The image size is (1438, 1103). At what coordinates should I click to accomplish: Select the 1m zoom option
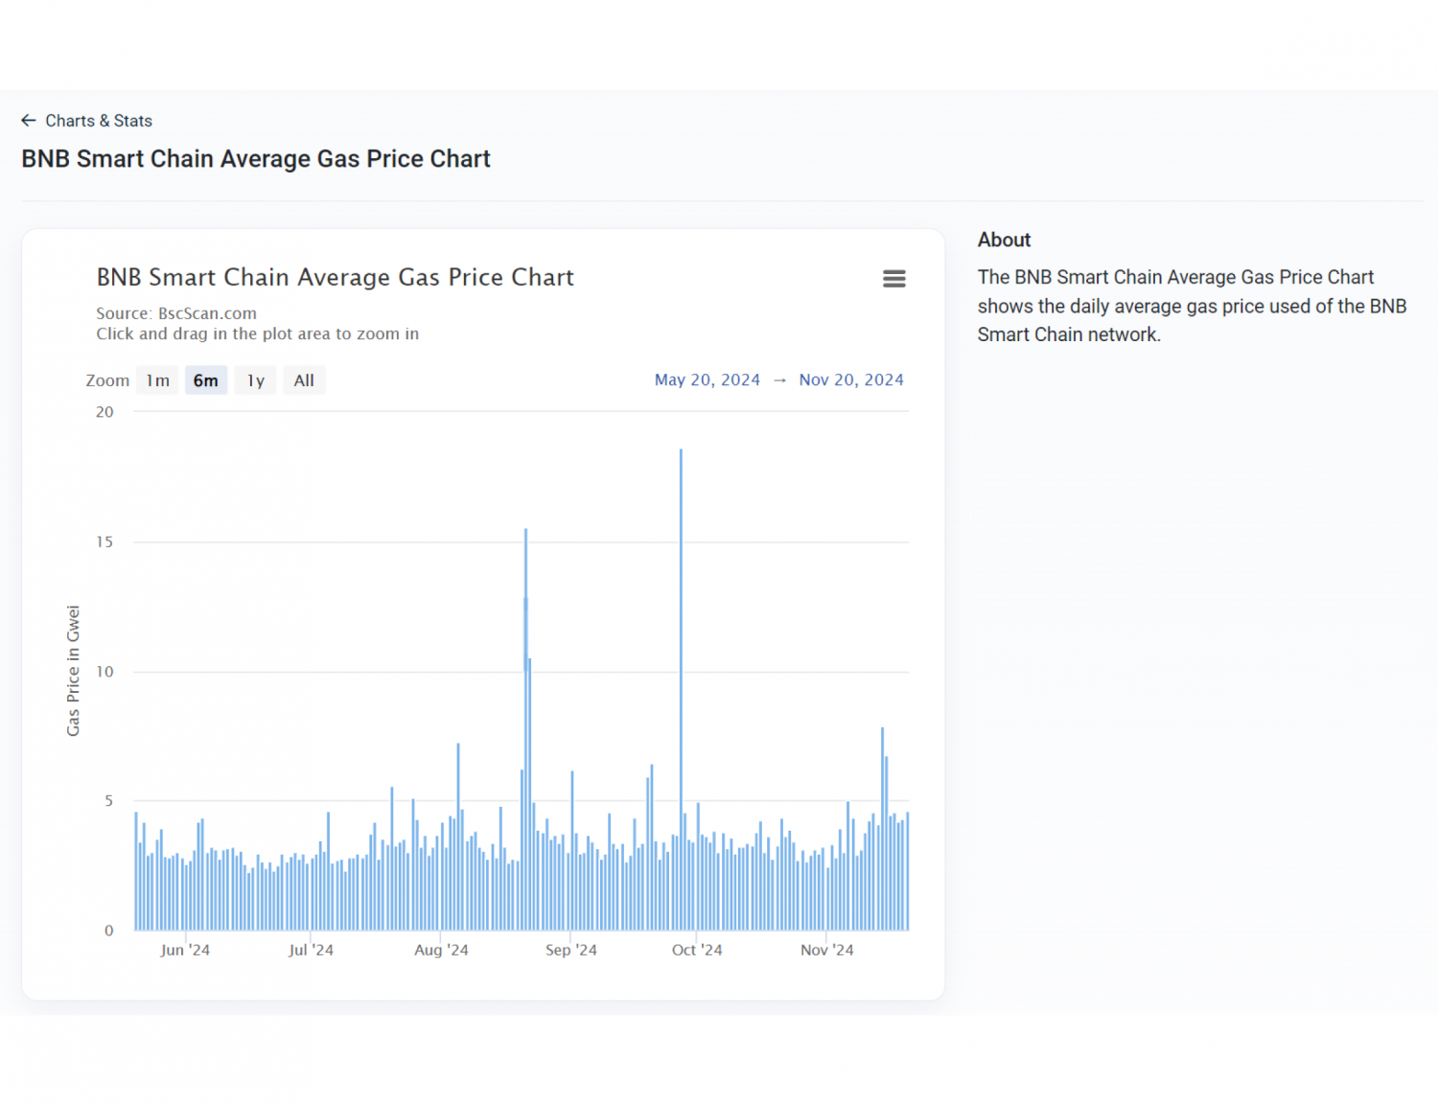coord(157,379)
